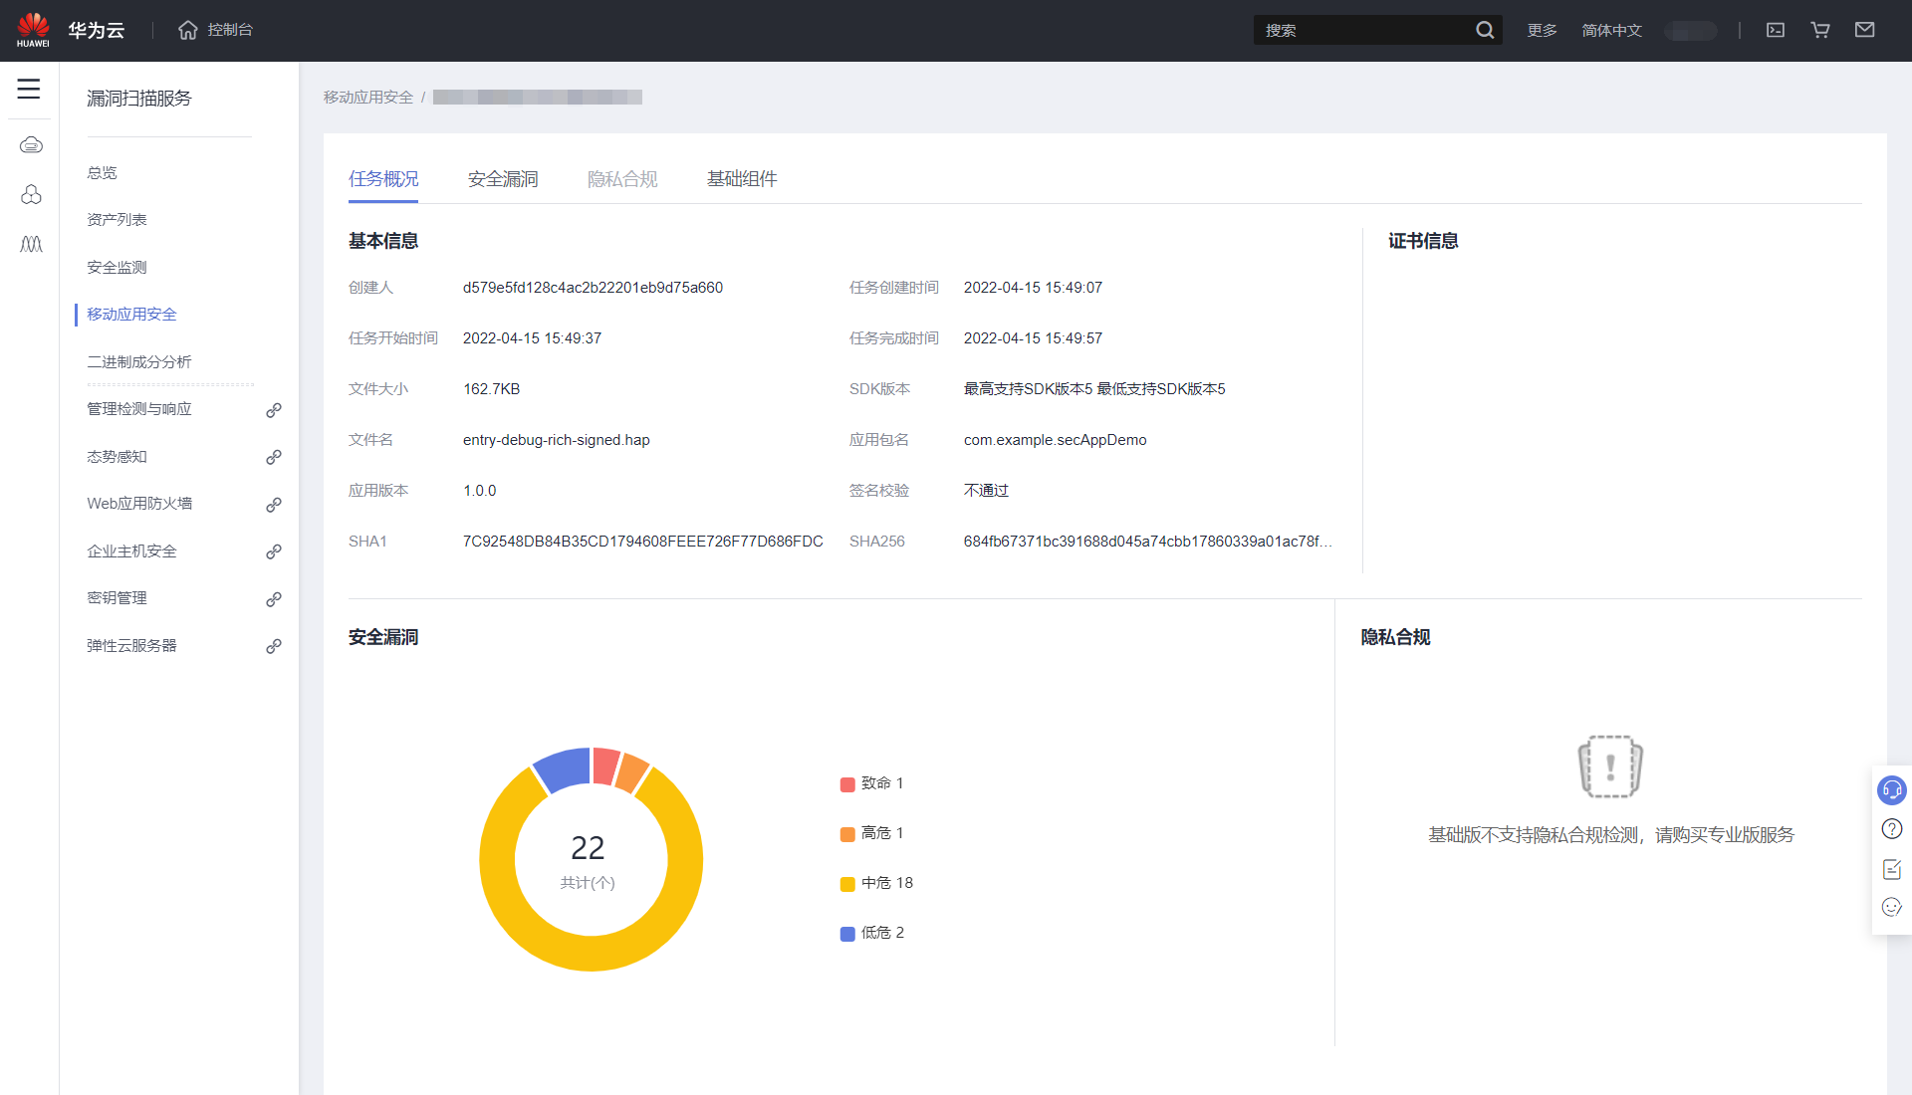The width and height of the screenshot is (1912, 1095).
Task: Open link icon next to 态势感知
Action: tap(273, 457)
